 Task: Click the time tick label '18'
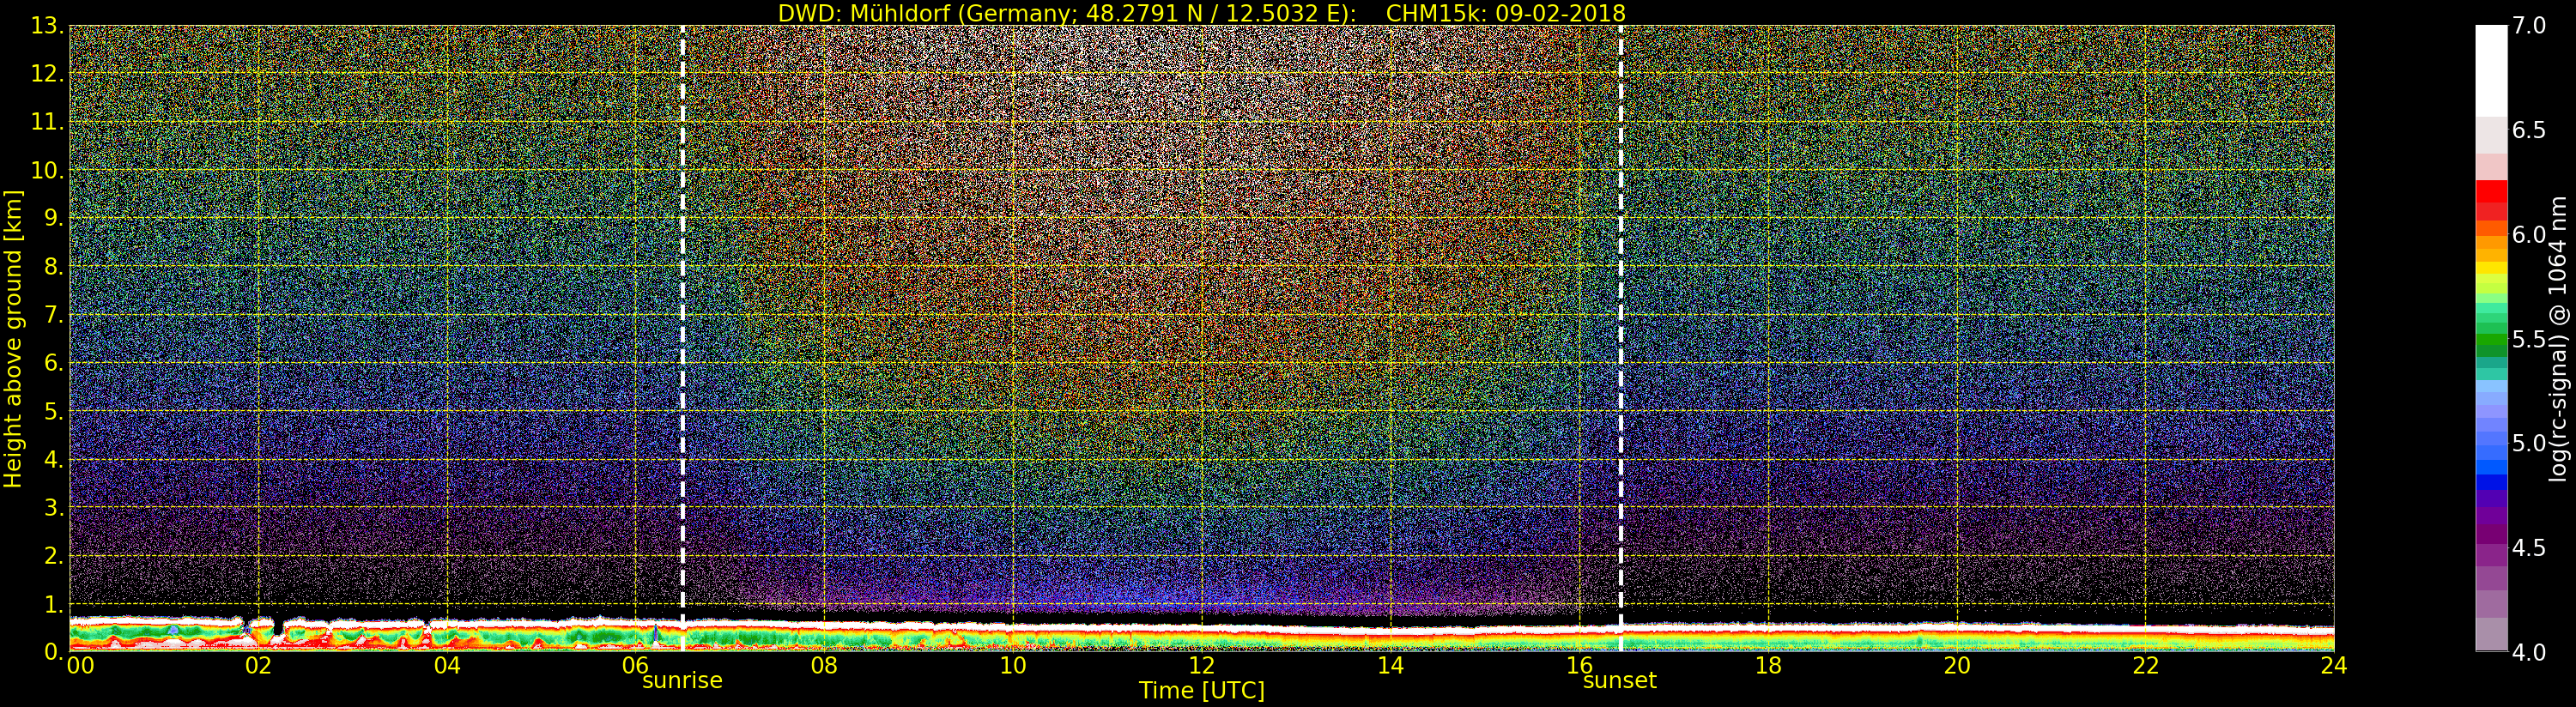[x=1768, y=666]
